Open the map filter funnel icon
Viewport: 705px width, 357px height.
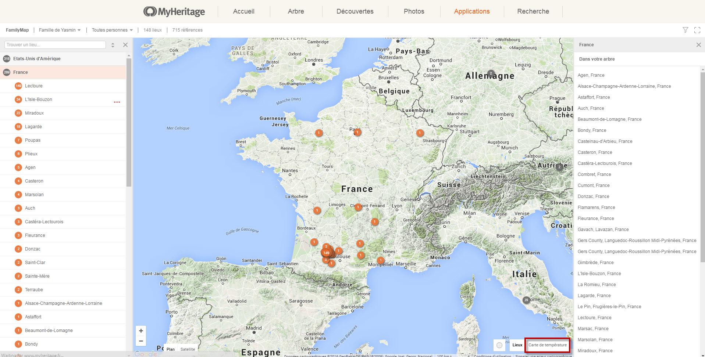pyautogui.click(x=686, y=30)
